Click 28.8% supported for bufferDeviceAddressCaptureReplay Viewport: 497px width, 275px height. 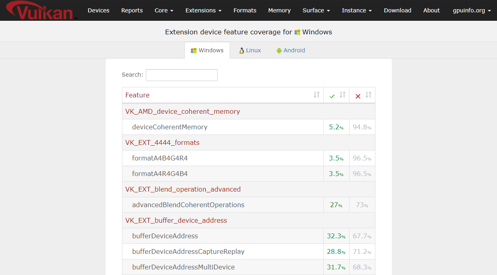(336, 251)
